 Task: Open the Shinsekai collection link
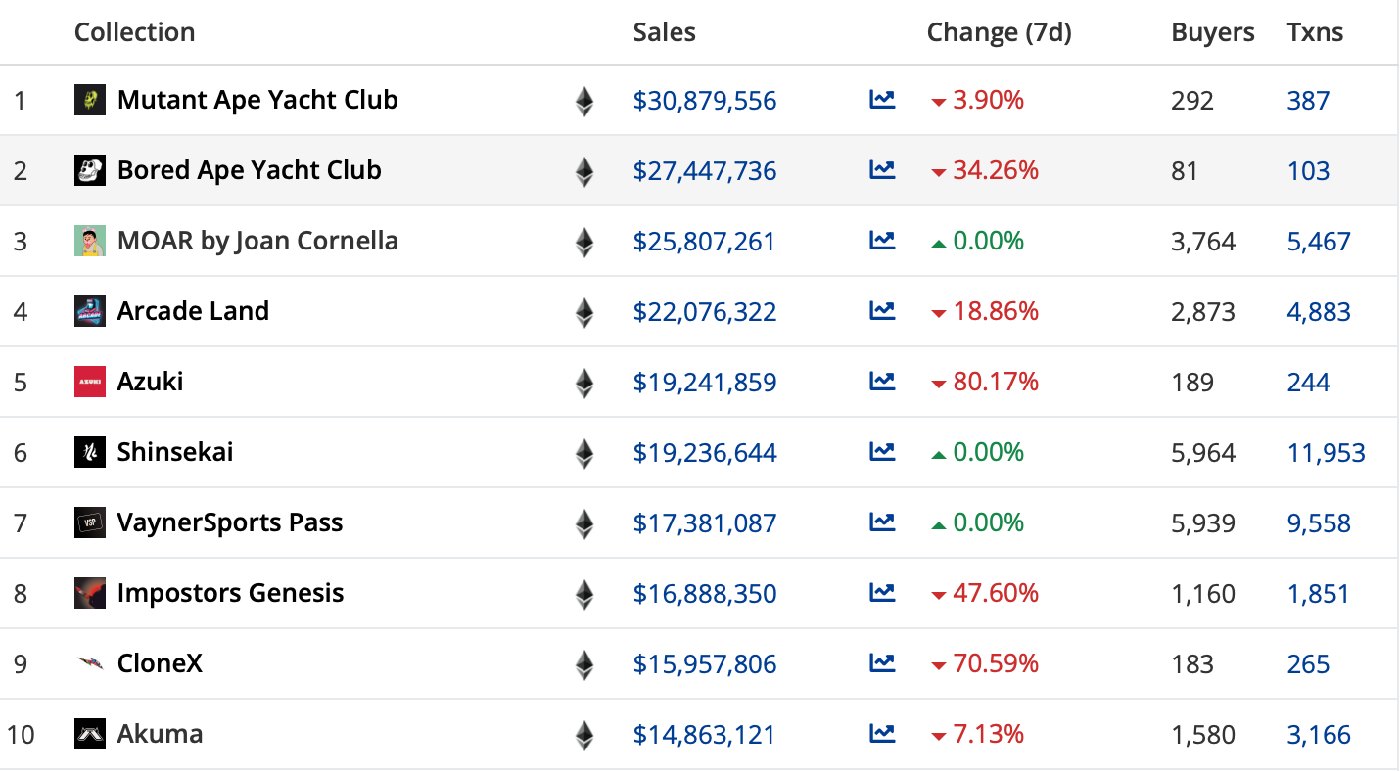point(175,452)
